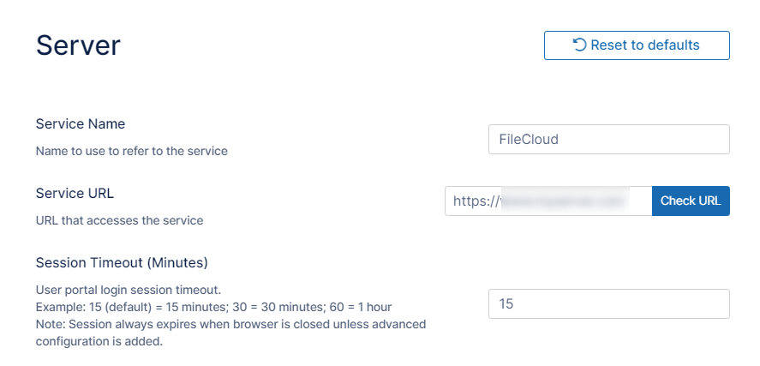Click the circular reset arrow icon
This screenshot has height=366, width=760.
[x=580, y=45]
